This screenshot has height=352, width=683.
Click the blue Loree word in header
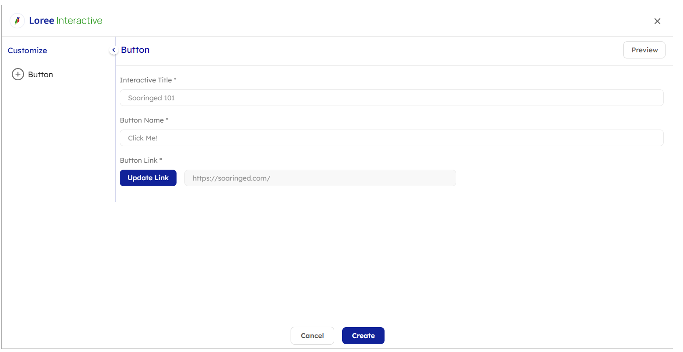[x=42, y=21]
